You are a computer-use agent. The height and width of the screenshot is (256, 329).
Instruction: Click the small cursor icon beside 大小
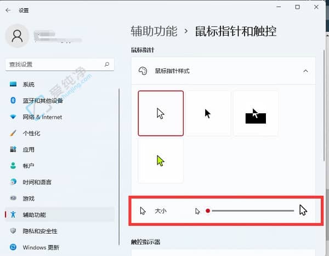pyautogui.click(x=143, y=211)
